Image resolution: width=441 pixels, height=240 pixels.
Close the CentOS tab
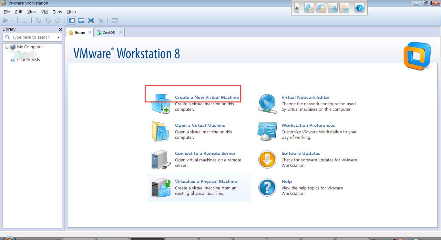121,32
